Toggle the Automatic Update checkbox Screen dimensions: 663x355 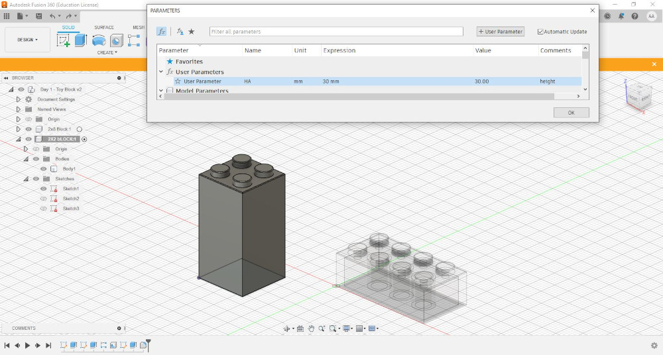click(x=540, y=32)
